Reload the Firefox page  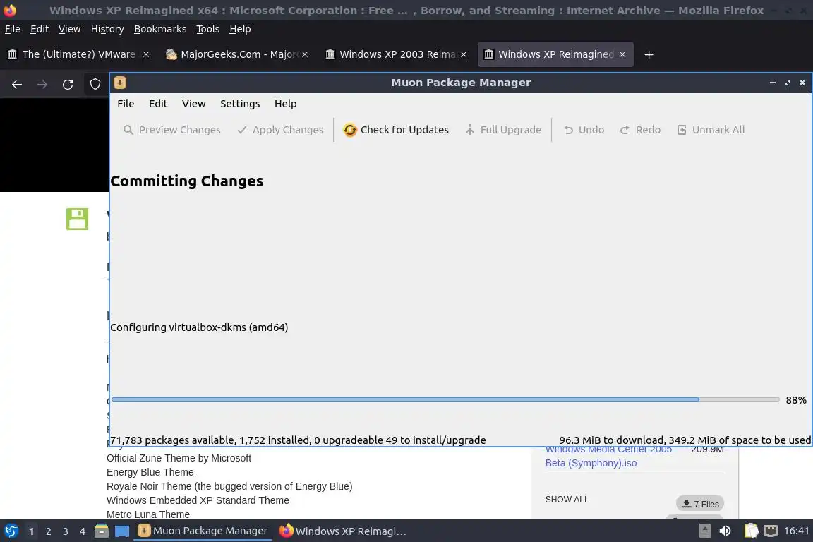(x=68, y=85)
